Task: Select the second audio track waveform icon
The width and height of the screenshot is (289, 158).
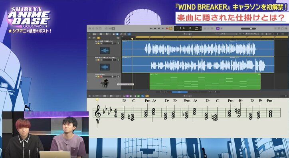Action: [x=105, y=67]
